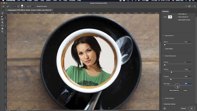The image size is (197, 111).
Task: Open the File menu
Action: click(x=18, y=1)
